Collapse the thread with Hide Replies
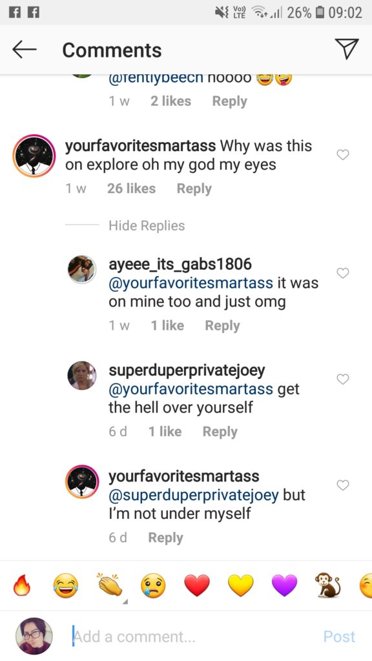Image resolution: width=372 pixels, height=661 pixels. click(147, 225)
